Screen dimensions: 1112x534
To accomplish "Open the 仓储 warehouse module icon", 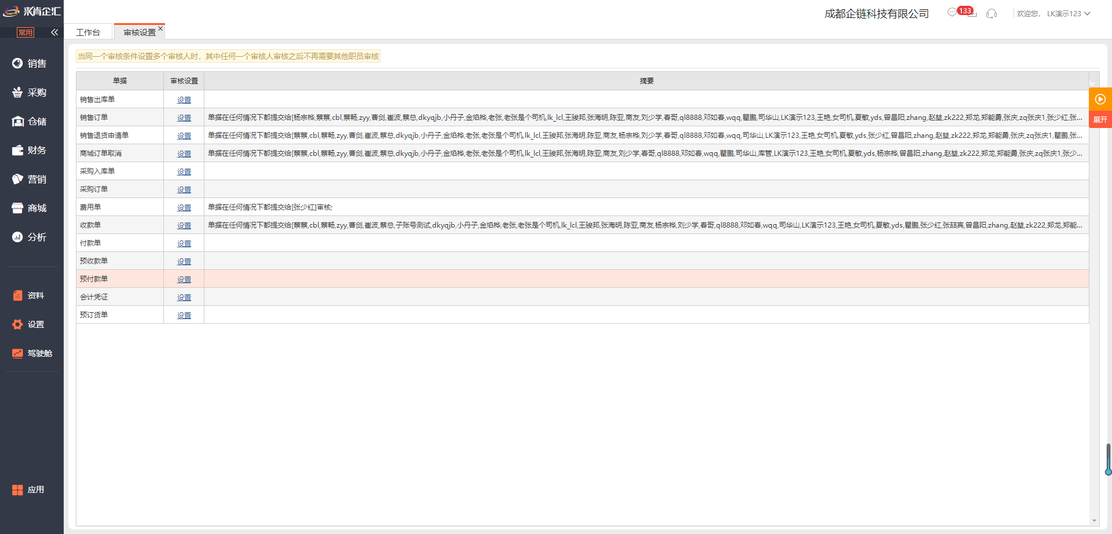I will coord(18,121).
